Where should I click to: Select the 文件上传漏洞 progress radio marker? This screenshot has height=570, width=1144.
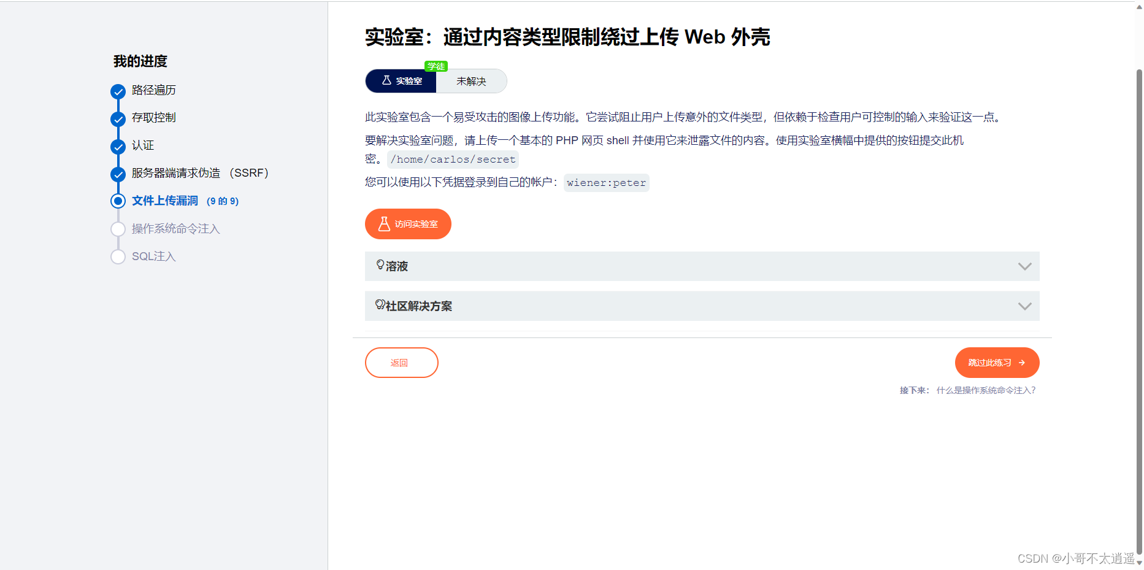(118, 201)
